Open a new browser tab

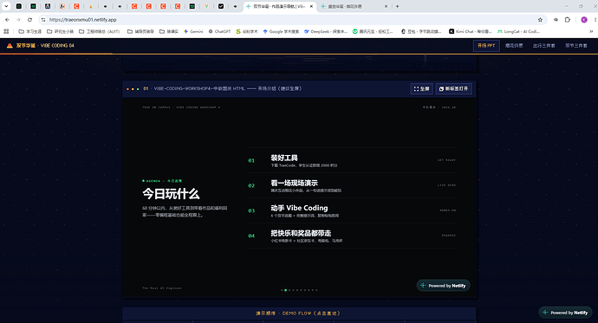point(398,6)
